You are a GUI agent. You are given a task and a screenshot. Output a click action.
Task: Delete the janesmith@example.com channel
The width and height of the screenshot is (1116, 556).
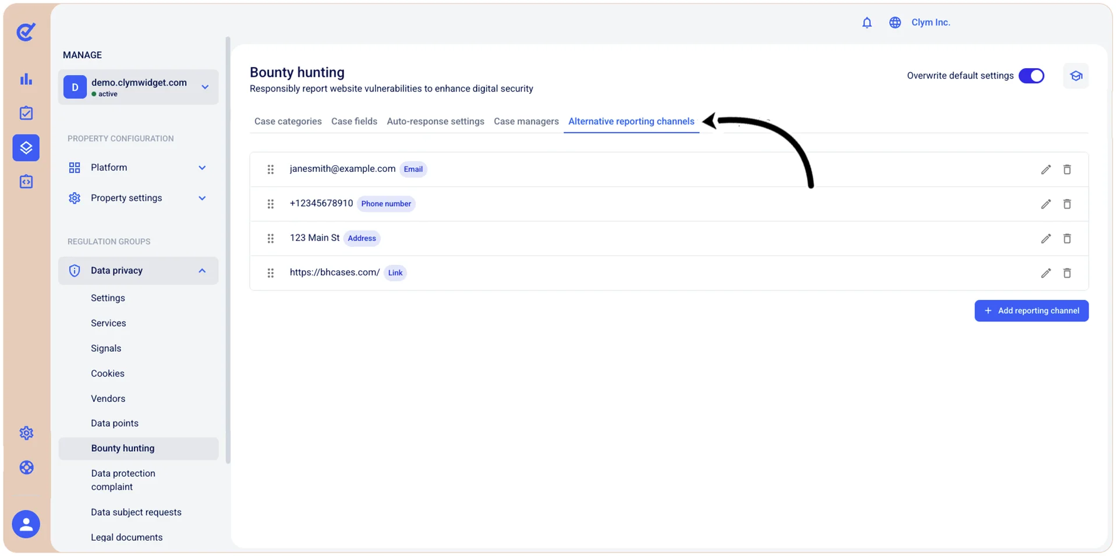tap(1067, 169)
